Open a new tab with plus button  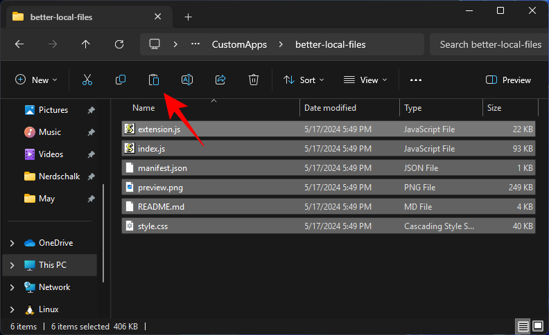coord(188,17)
